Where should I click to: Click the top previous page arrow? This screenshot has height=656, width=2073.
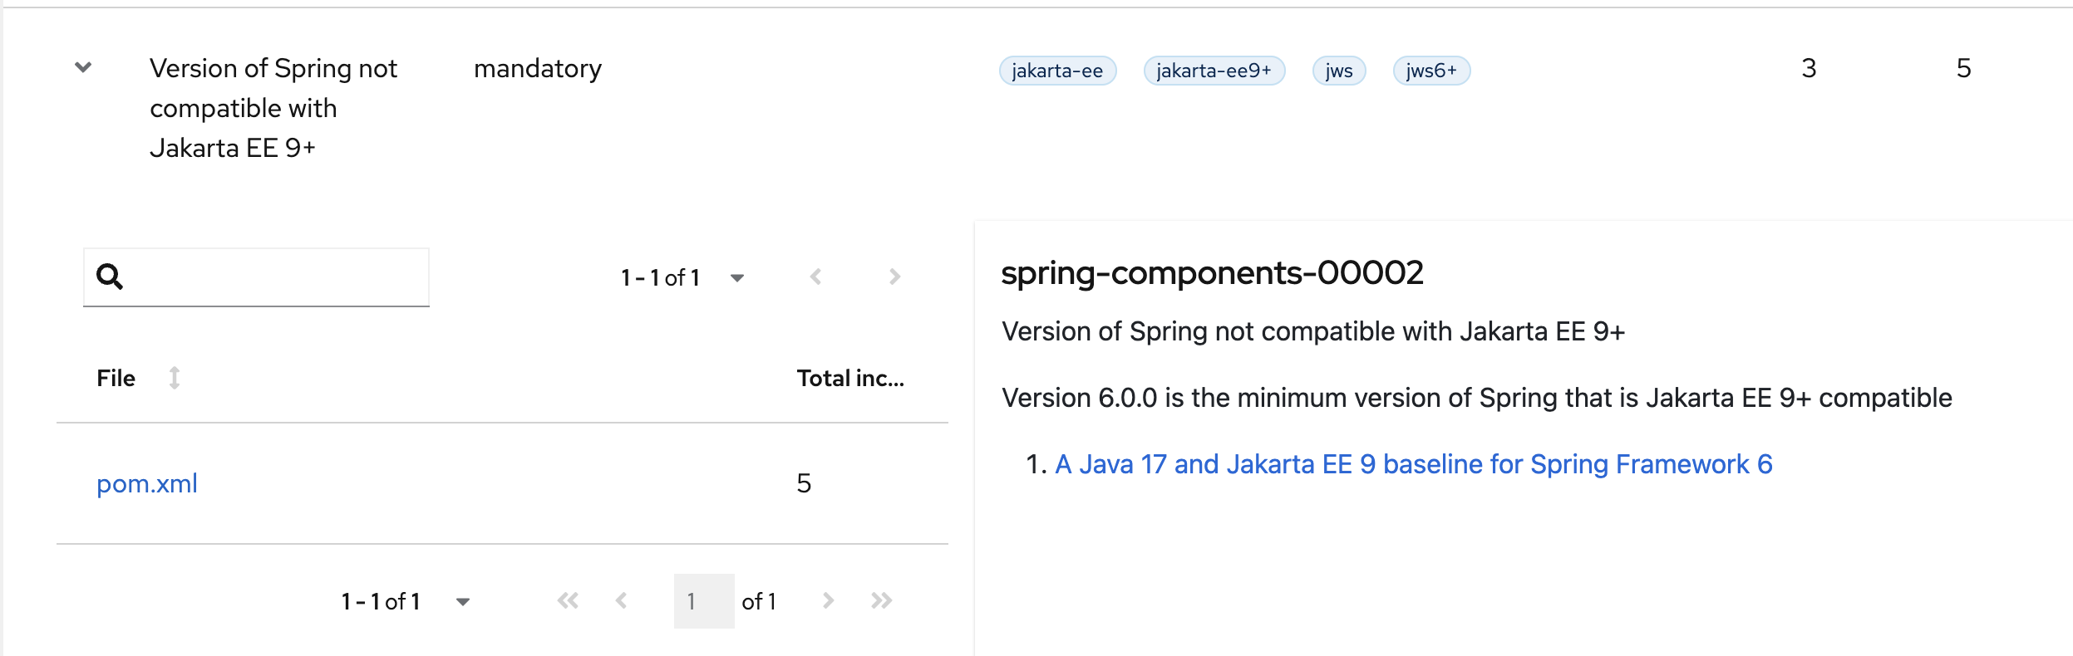(816, 277)
